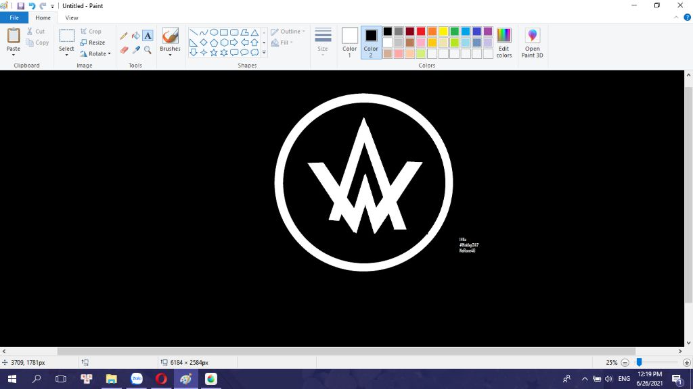Click the Undo arrow in title bar
The image size is (693, 389).
[32, 5]
